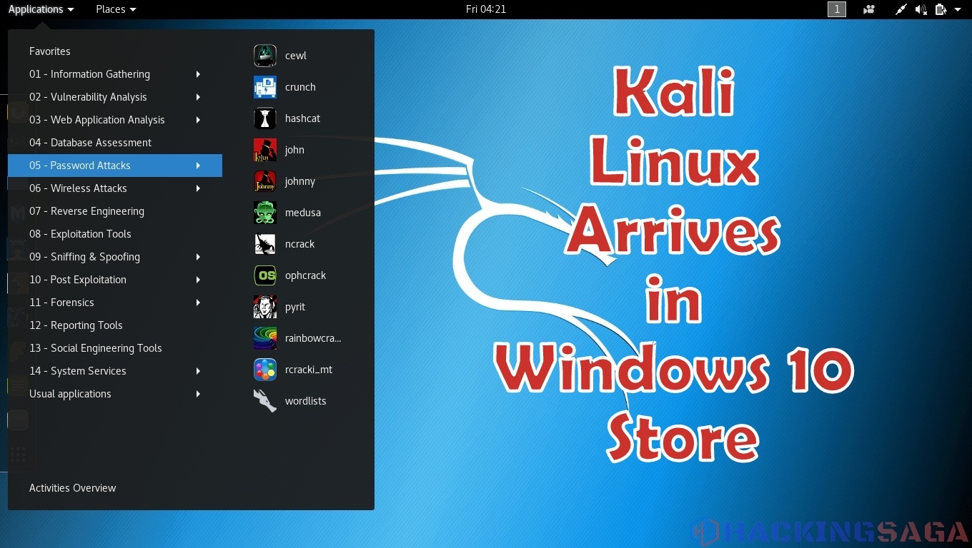Click the battery charging indicator icon
The width and height of the screenshot is (972, 548).
[941, 9]
